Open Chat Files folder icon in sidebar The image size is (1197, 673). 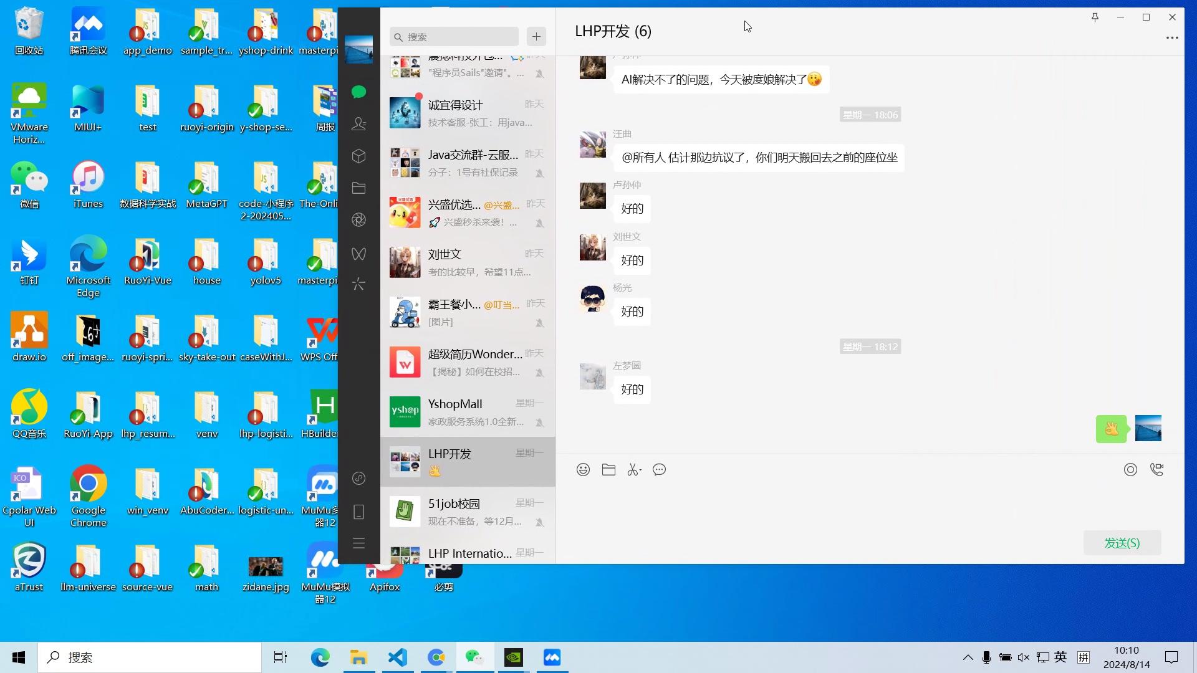pos(358,188)
